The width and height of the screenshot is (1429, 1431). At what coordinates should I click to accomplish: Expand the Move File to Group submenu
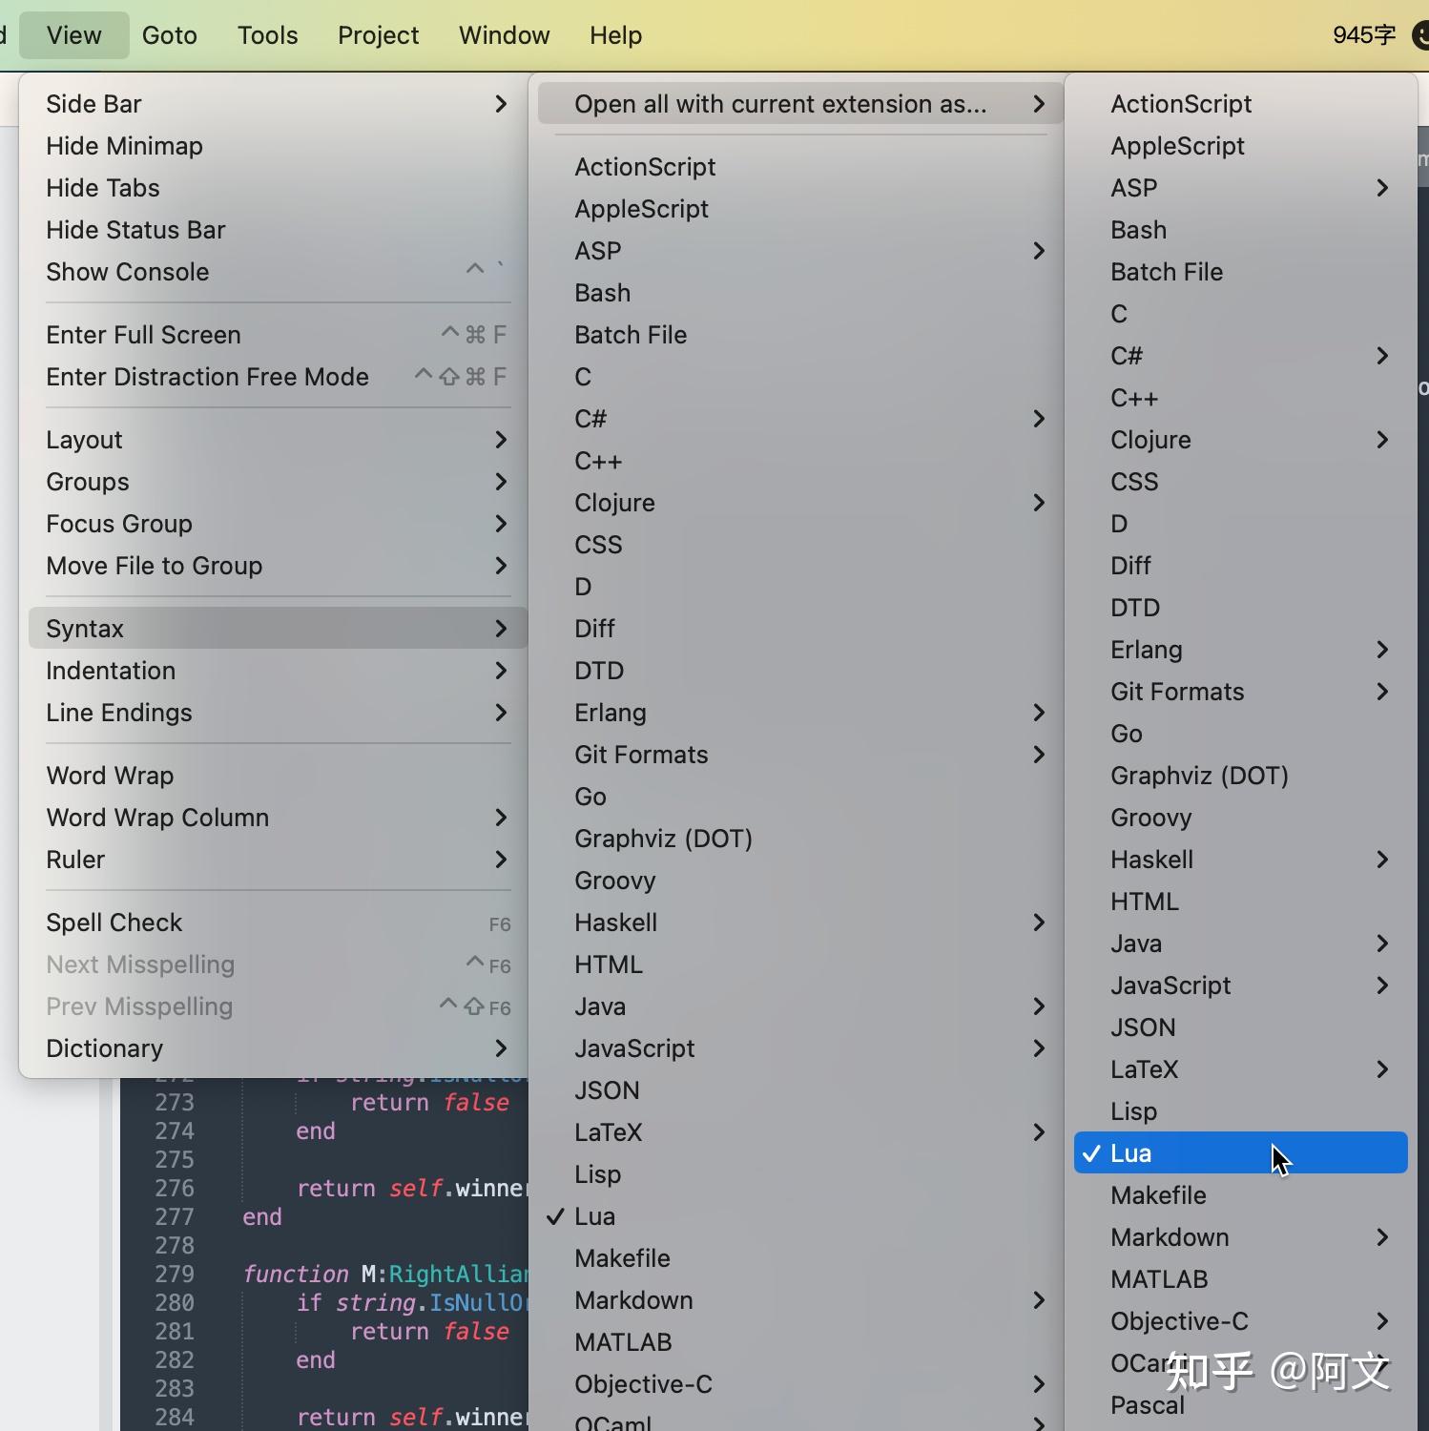pos(278,566)
